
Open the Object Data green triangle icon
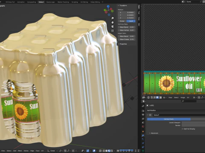tap(143, 151)
